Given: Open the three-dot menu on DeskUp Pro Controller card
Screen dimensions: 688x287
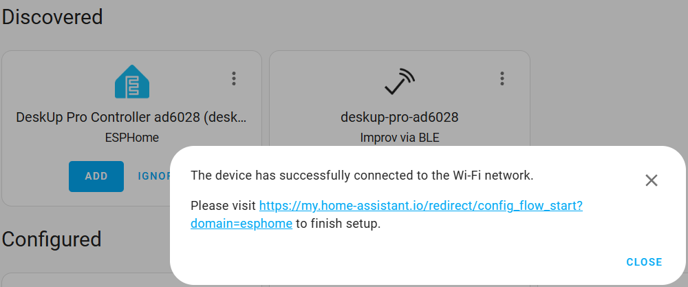Looking at the screenshot, I should 234,78.
